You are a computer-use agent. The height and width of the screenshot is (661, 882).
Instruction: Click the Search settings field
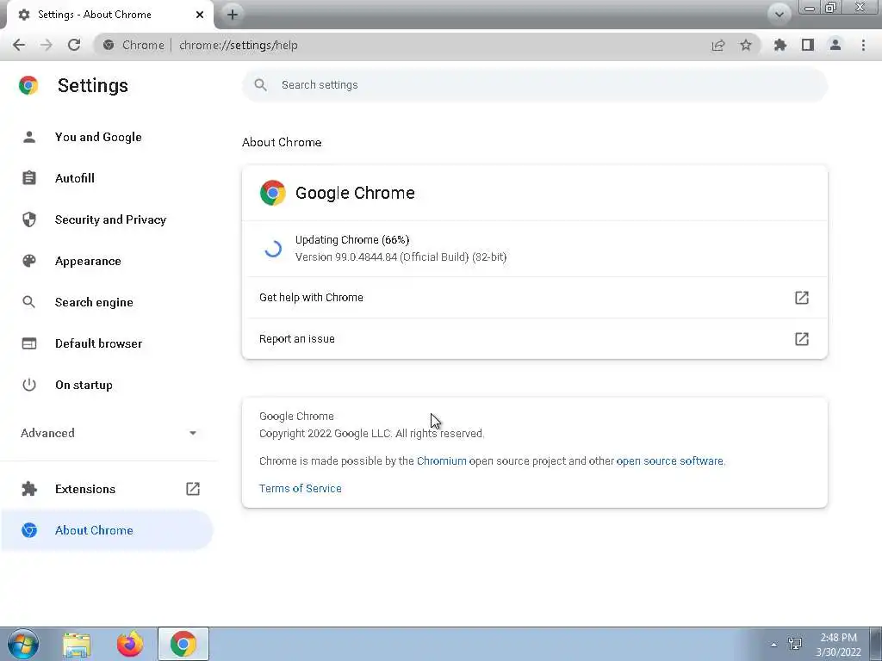[x=534, y=85]
